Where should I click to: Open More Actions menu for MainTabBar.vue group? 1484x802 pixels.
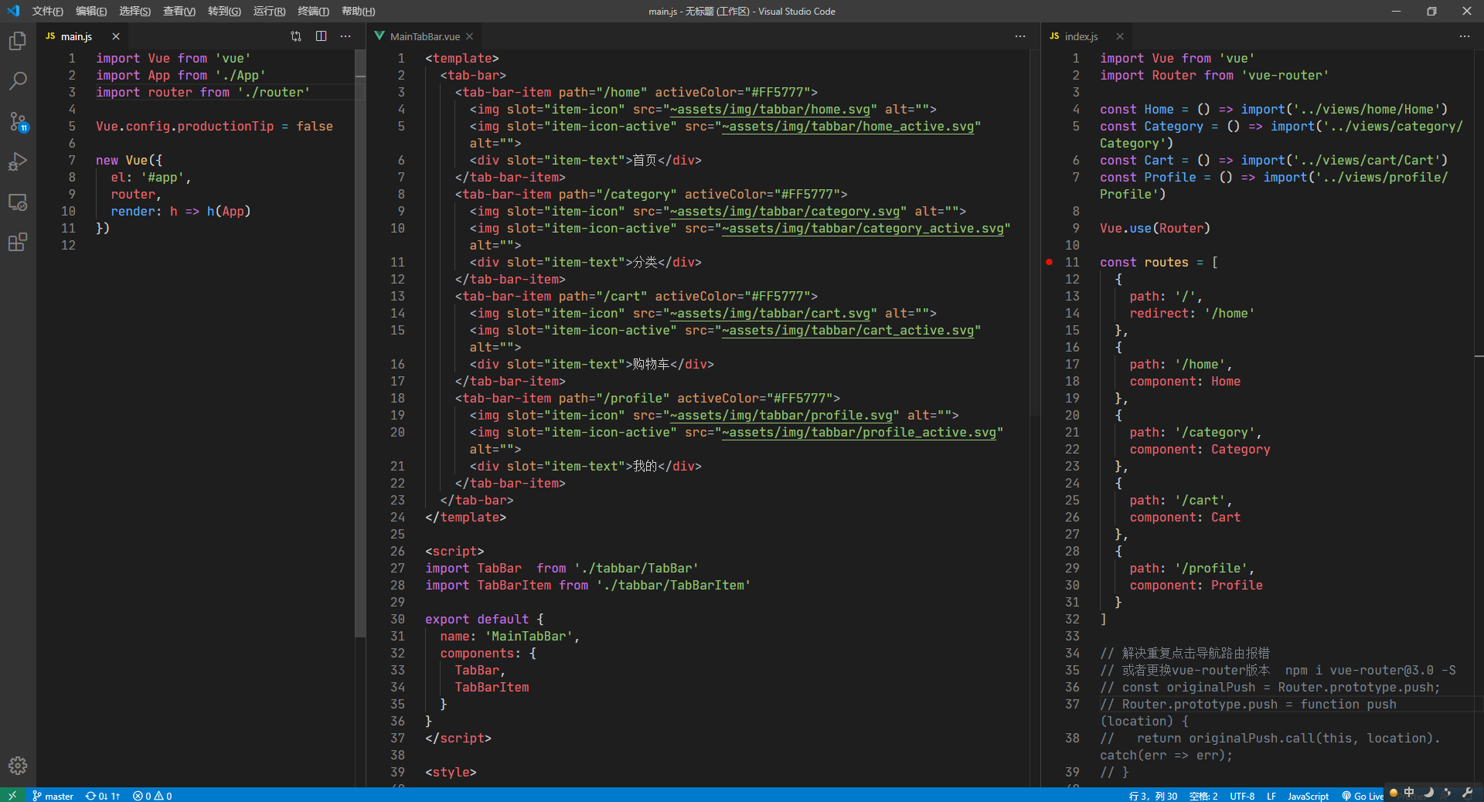[x=1020, y=36]
